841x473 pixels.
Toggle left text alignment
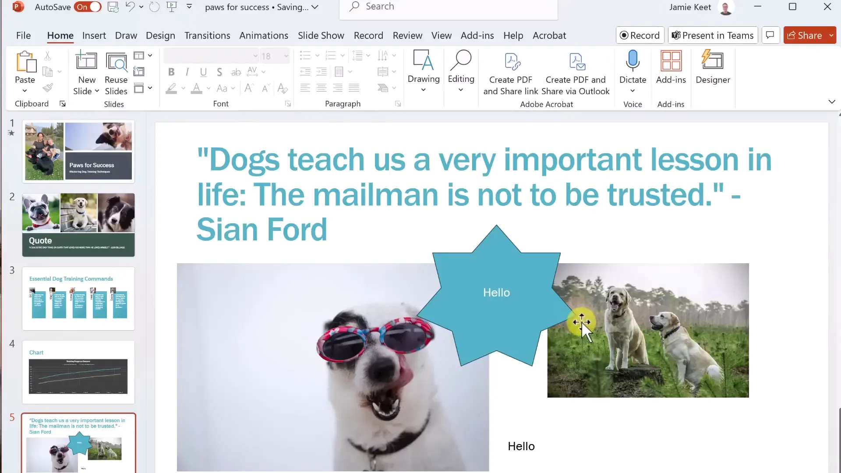305,88
